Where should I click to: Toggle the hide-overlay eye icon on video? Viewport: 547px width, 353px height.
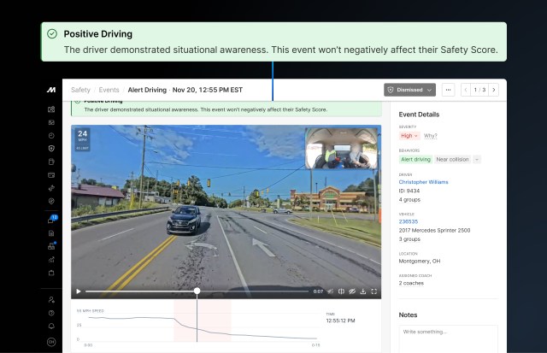(x=351, y=291)
